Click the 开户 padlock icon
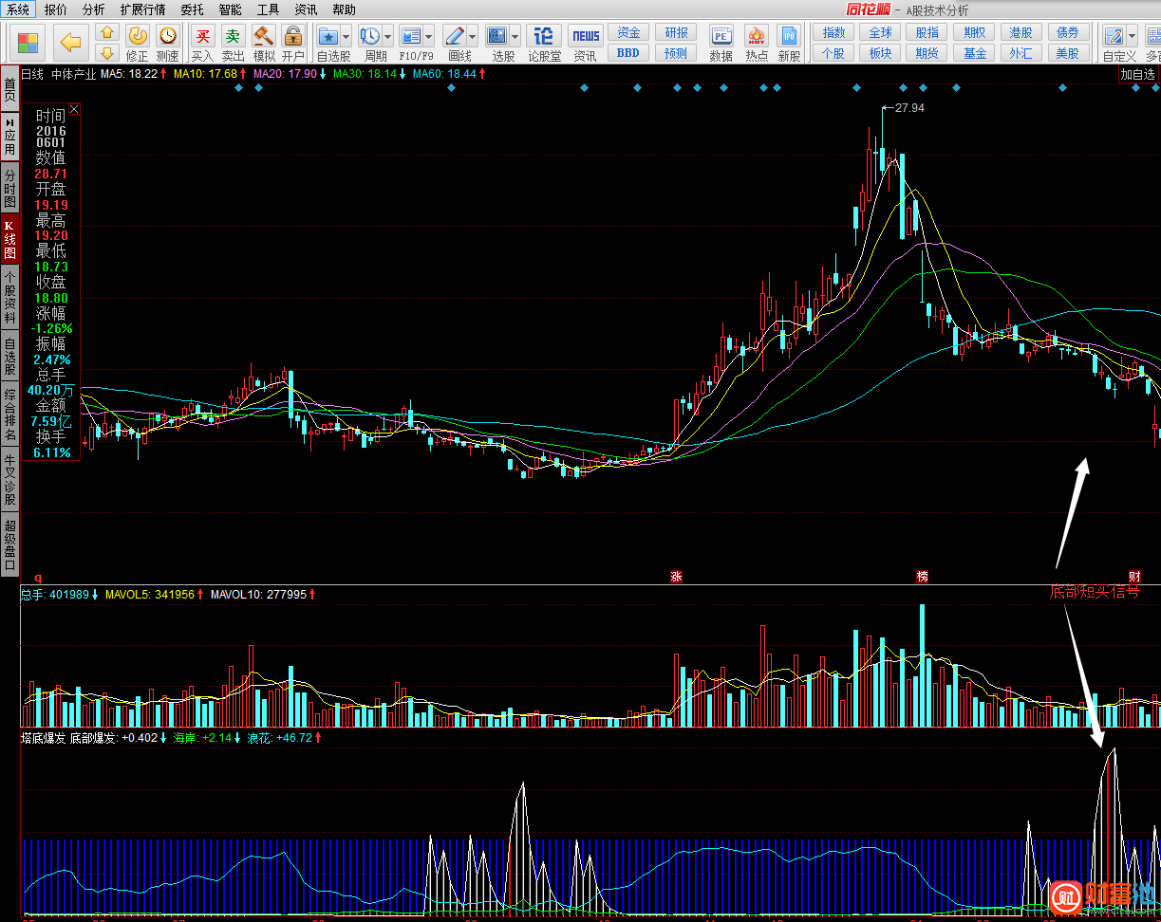 [x=292, y=36]
